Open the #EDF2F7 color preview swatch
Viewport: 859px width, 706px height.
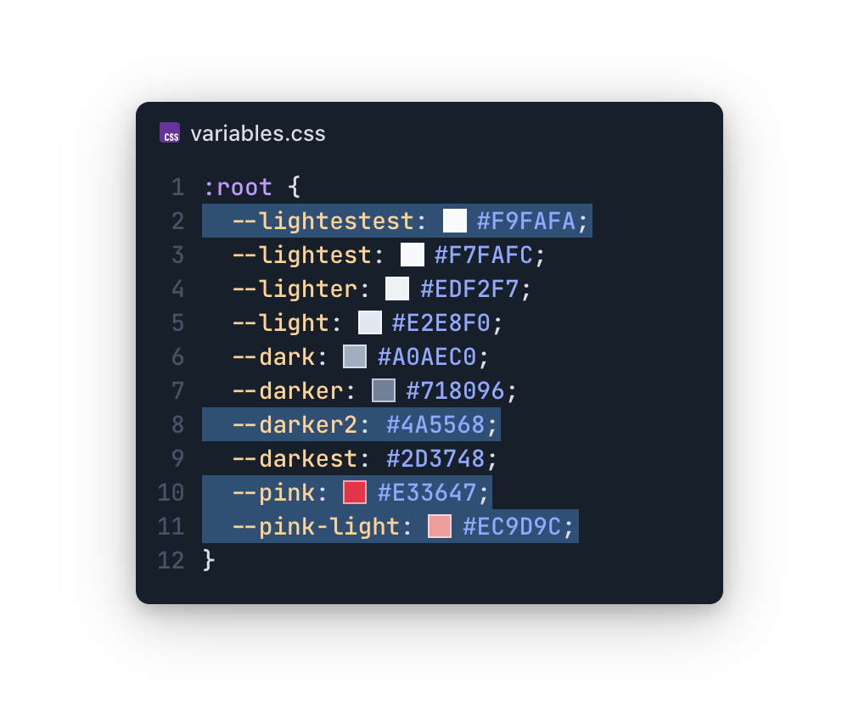pyautogui.click(x=397, y=289)
